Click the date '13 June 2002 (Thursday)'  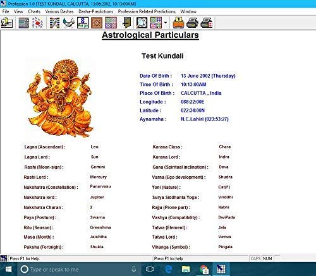click(x=208, y=76)
